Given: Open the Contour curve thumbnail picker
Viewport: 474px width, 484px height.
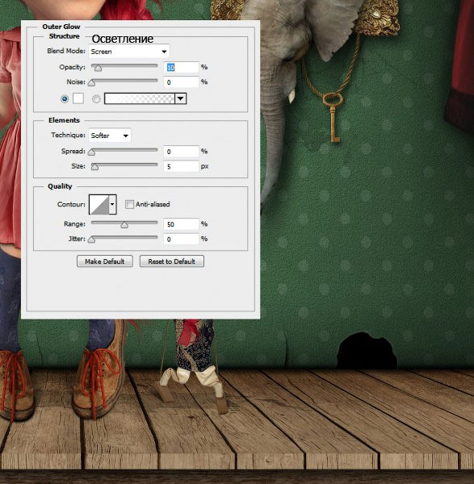Looking at the screenshot, I should [x=99, y=204].
